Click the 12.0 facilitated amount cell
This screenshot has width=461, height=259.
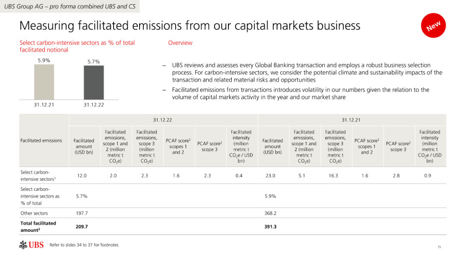click(82, 176)
